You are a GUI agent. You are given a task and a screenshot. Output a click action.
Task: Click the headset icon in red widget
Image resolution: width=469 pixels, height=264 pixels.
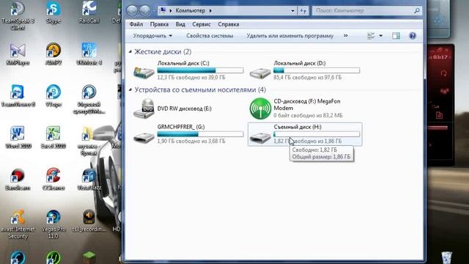pyautogui.click(x=443, y=73)
